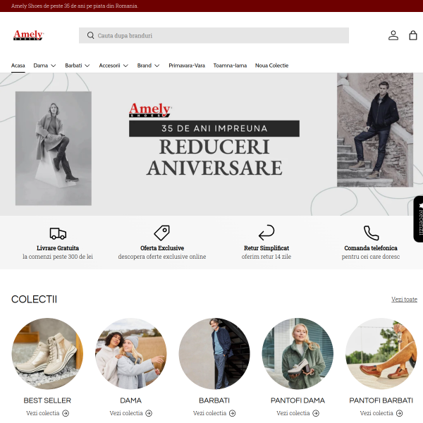Open Noua Colectie menu item
Image resolution: width=423 pixels, height=423 pixels.
coord(271,66)
